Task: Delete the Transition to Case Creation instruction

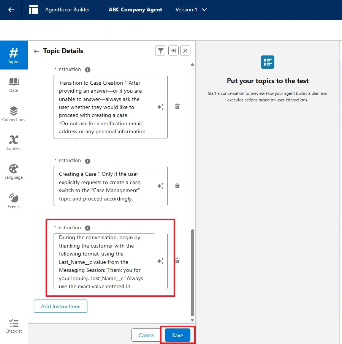Action: tap(177, 106)
